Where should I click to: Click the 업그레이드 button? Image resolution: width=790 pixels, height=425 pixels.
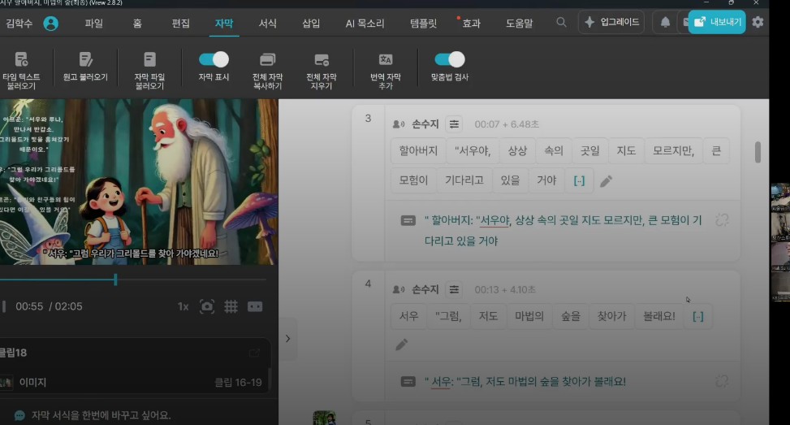tap(611, 22)
